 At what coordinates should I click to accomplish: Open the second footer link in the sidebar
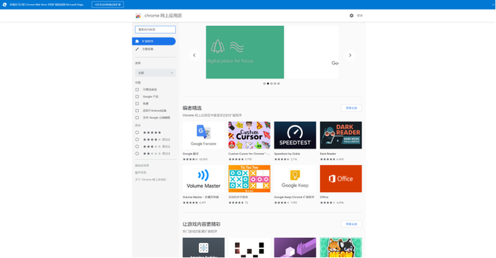click(x=141, y=172)
